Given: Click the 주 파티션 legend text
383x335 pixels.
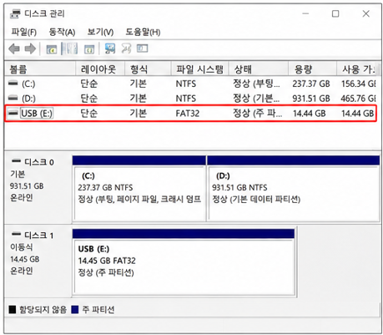Looking at the screenshot, I should 98,309.
